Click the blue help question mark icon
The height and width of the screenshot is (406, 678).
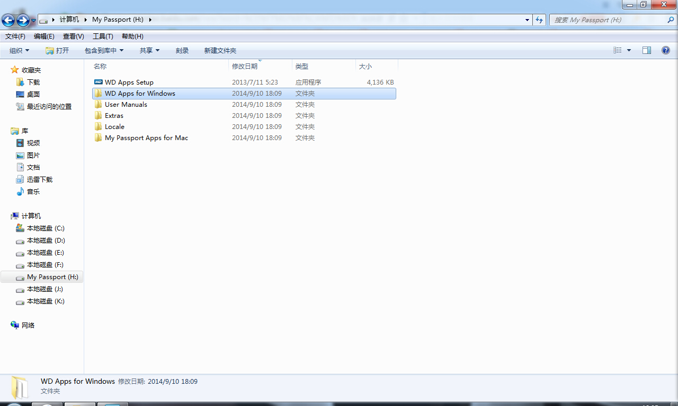pos(666,50)
